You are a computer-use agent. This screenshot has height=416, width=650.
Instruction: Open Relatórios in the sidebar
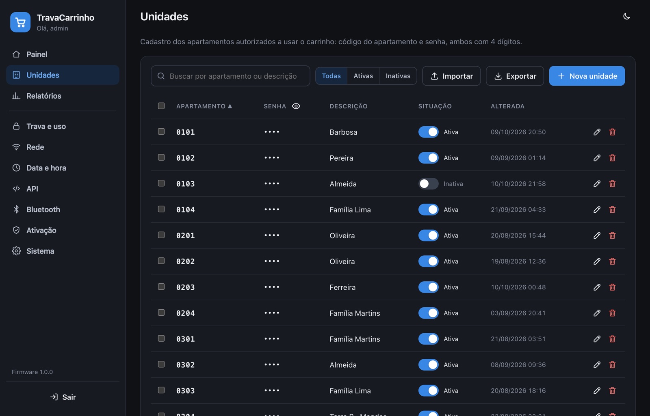tap(63, 96)
